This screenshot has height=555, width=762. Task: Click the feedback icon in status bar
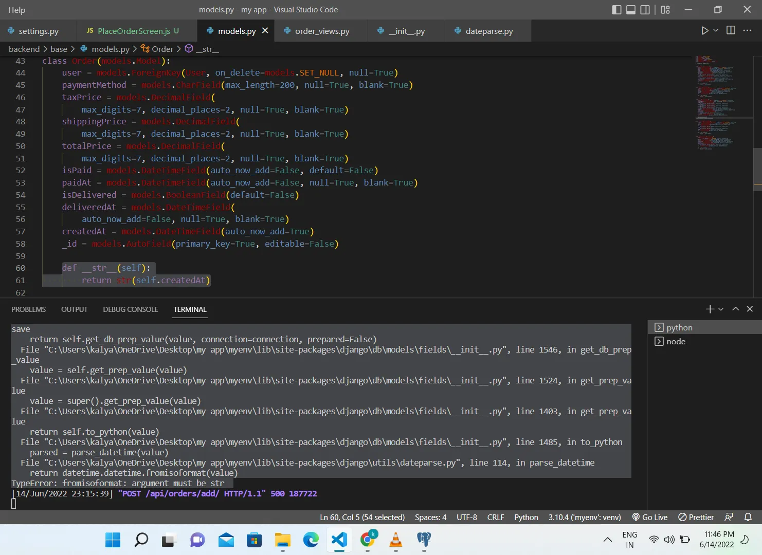[729, 517]
